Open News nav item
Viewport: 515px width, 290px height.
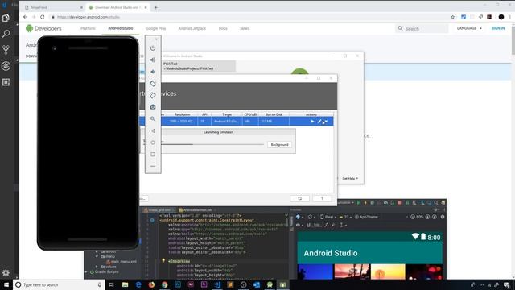click(245, 28)
